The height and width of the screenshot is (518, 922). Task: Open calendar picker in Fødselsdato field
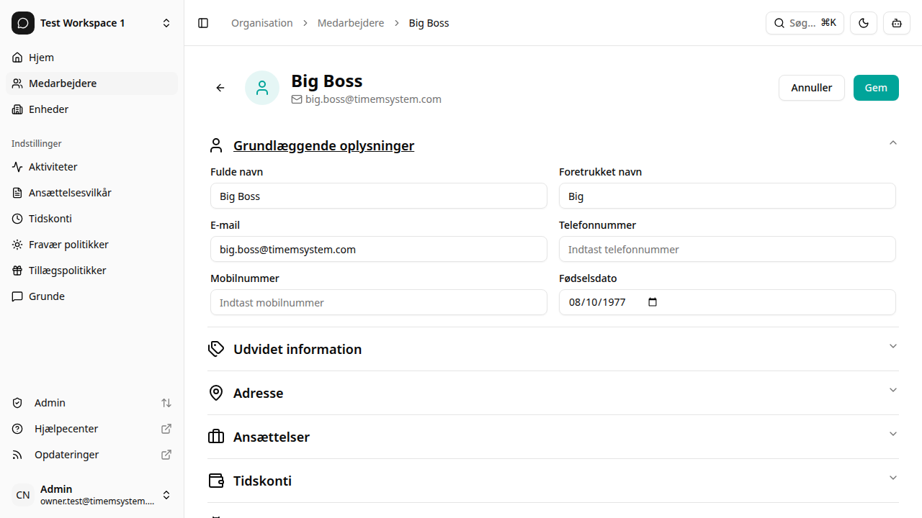[653, 302]
